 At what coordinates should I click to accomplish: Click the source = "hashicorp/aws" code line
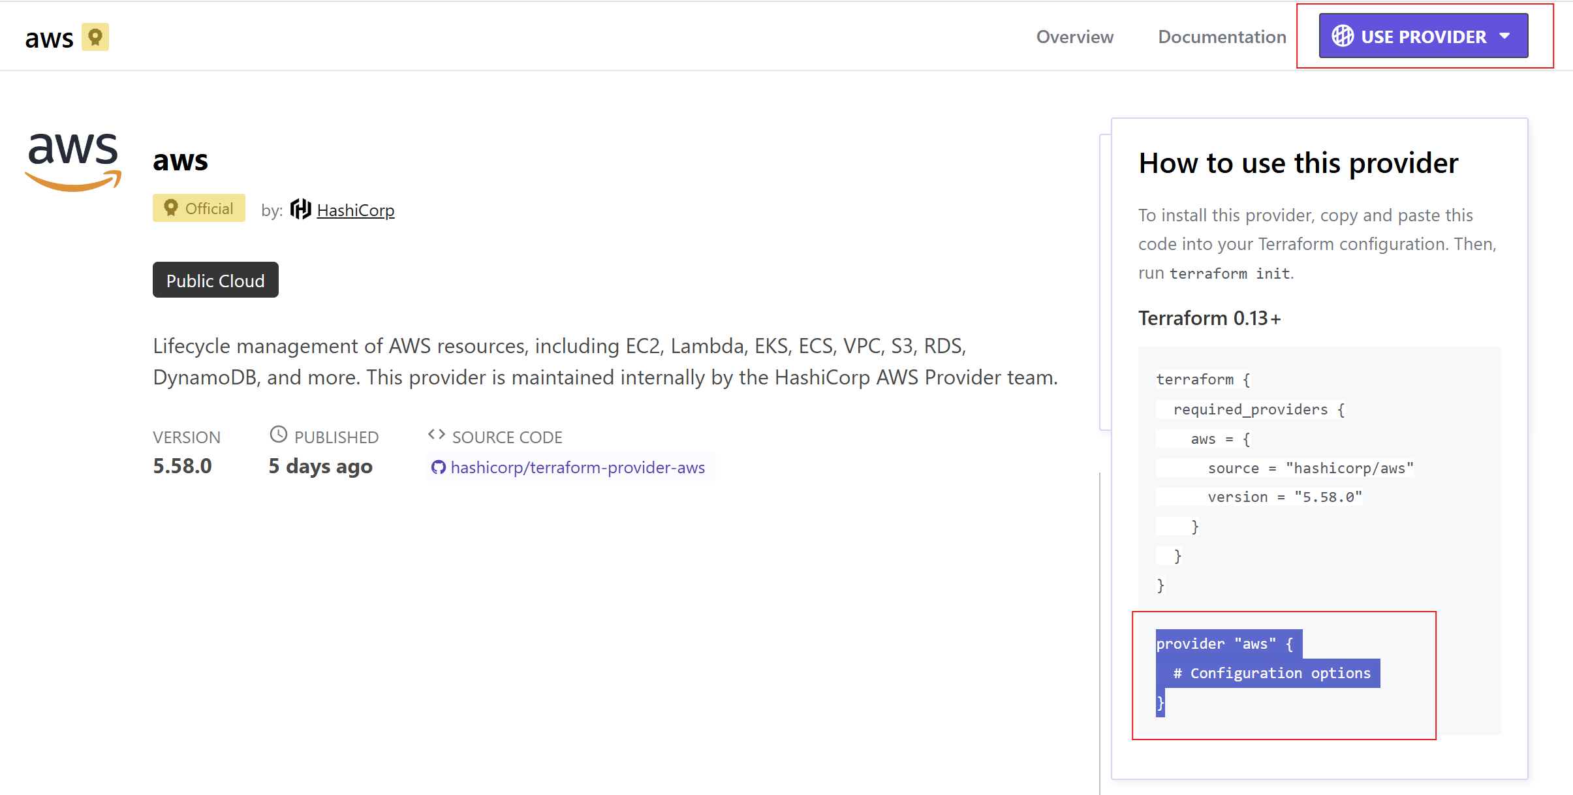tap(1310, 468)
